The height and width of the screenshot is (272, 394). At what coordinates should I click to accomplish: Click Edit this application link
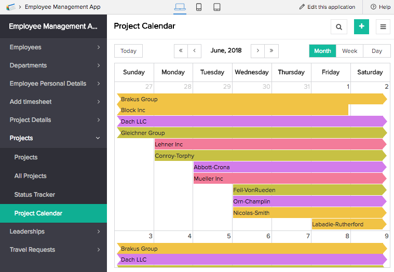[327, 7]
